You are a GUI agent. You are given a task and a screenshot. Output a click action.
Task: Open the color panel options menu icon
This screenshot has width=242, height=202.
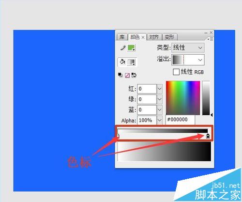pos(211,39)
